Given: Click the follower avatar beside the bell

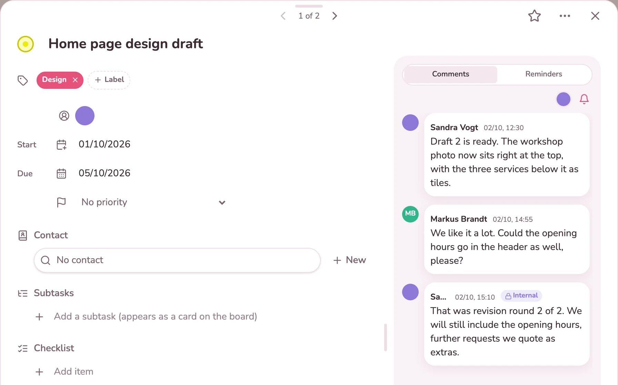Looking at the screenshot, I should (564, 99).
